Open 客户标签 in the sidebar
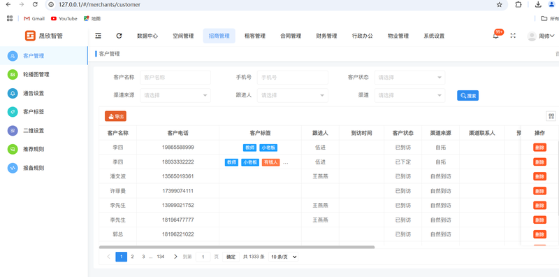The height and width of the screenshot is (277, 559). click(x=44, y=112)
